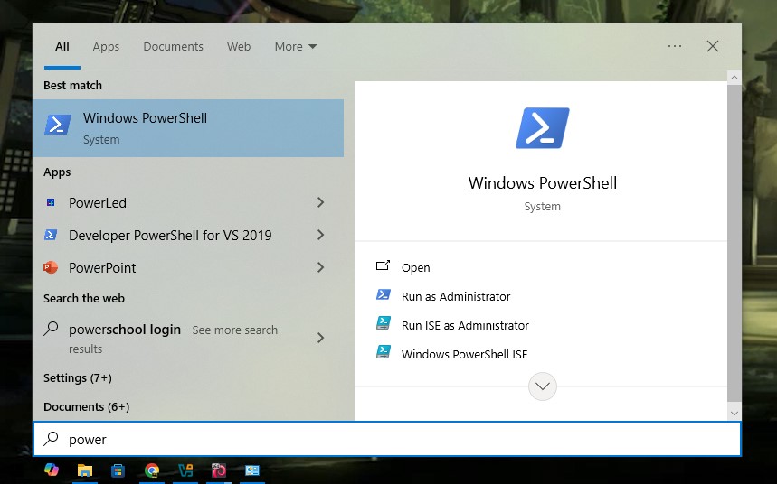The image size is (777, 484).
Task: Launch Microsoft Store from the taskbar
Action: (118, 470)
